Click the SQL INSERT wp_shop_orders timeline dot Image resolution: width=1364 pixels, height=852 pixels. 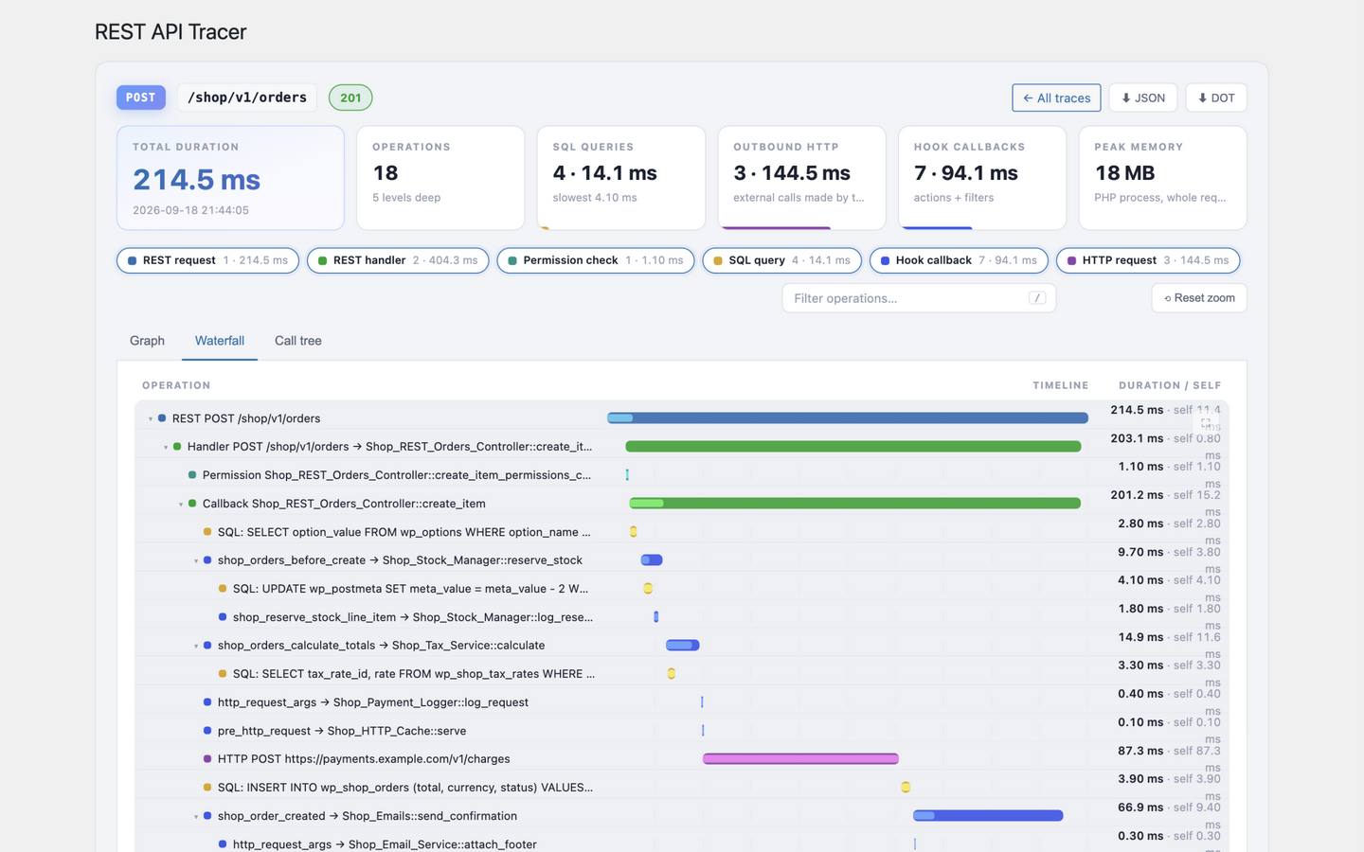pos(906,787)
